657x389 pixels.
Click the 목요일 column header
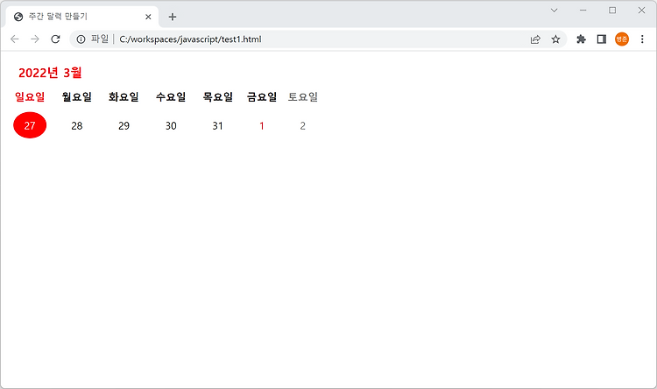217,97
